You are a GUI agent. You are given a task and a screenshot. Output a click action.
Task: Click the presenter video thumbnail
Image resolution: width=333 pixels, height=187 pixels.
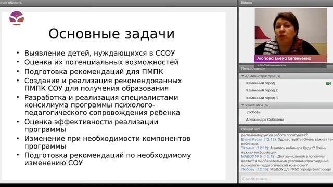click(x=291, y=35)
